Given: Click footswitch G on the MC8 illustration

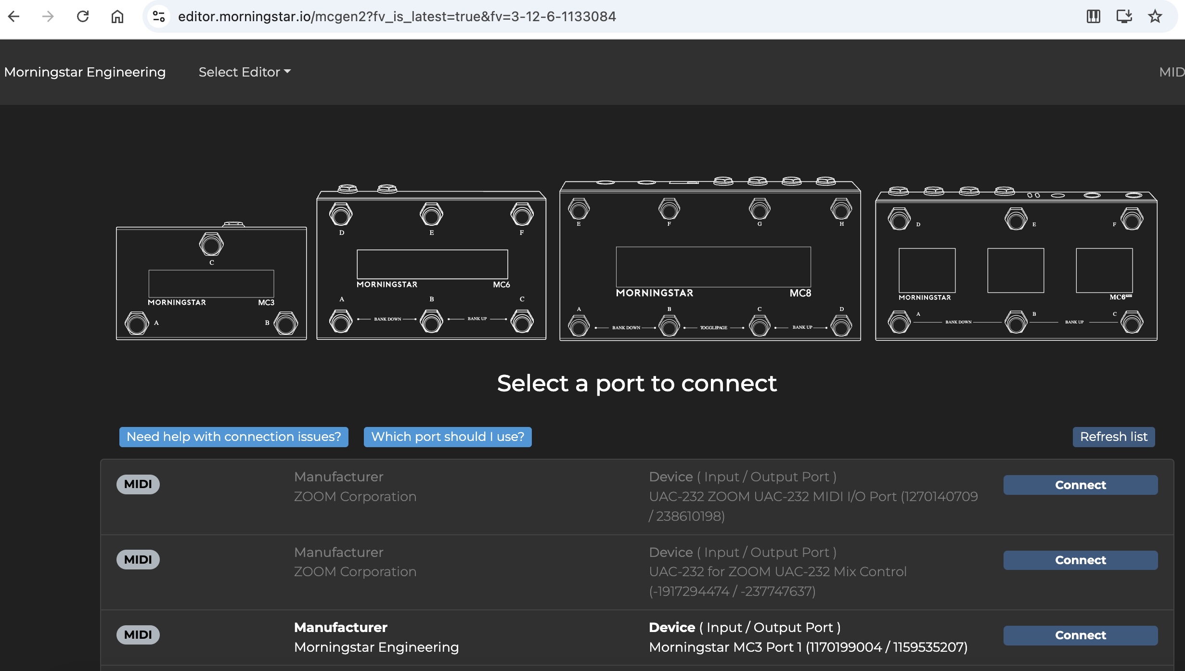Looking at the screenshot, I should (x=760, y=209).
